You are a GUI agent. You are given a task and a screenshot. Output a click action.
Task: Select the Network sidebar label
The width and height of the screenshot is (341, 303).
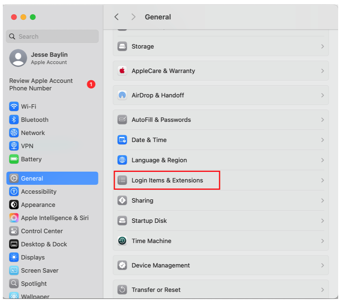[x=33, y=132]
